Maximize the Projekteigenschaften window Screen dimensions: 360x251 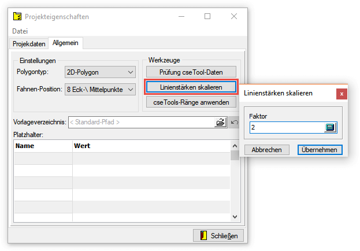207,16
